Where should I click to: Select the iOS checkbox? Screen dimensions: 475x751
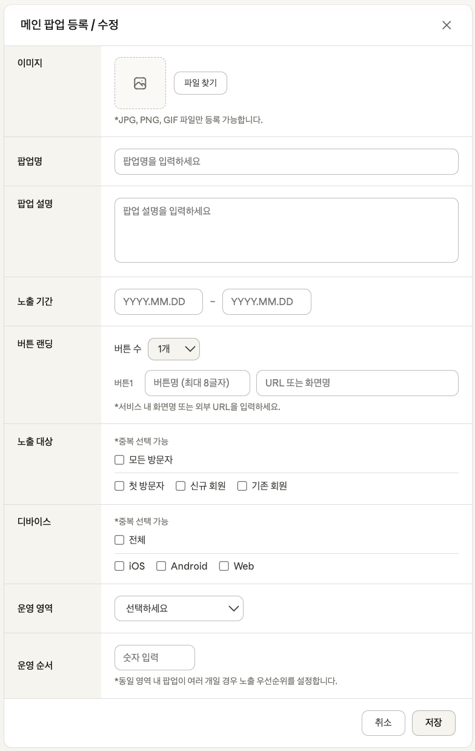click(x=119, y=566)
